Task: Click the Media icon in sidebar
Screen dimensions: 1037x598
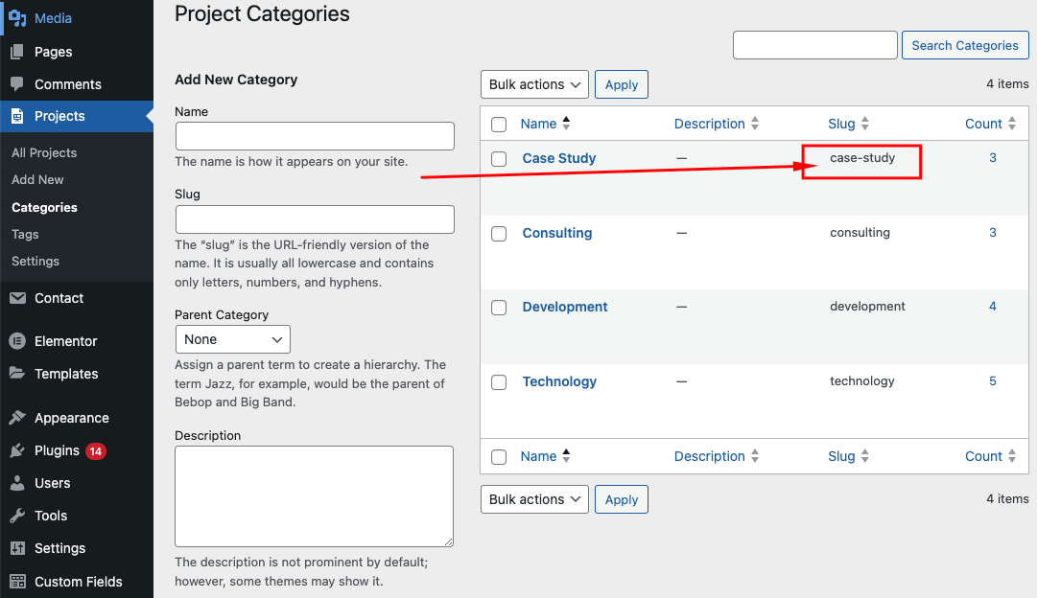Action: [17, 18]
